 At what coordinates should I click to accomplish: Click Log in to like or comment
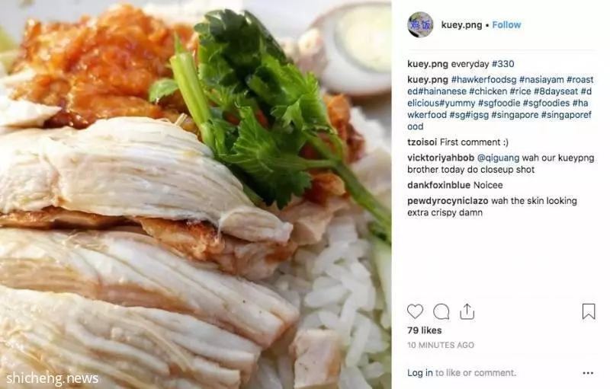pyautogui.click(x=420, y=373)
